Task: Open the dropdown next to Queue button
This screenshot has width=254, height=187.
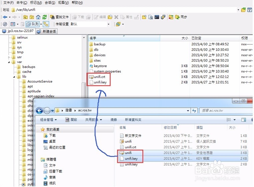Action: point(41,24)
